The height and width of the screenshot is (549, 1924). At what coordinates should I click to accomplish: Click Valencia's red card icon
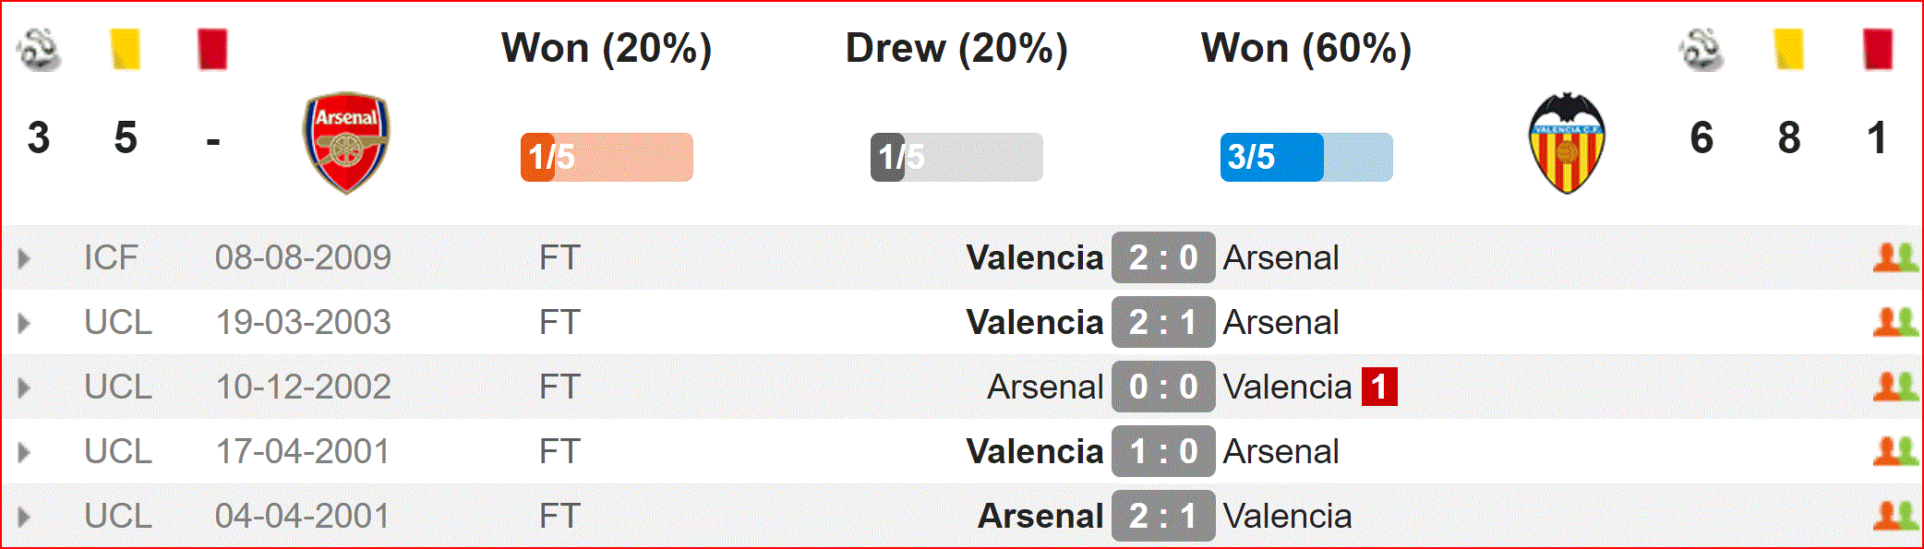click(1878, 49)
